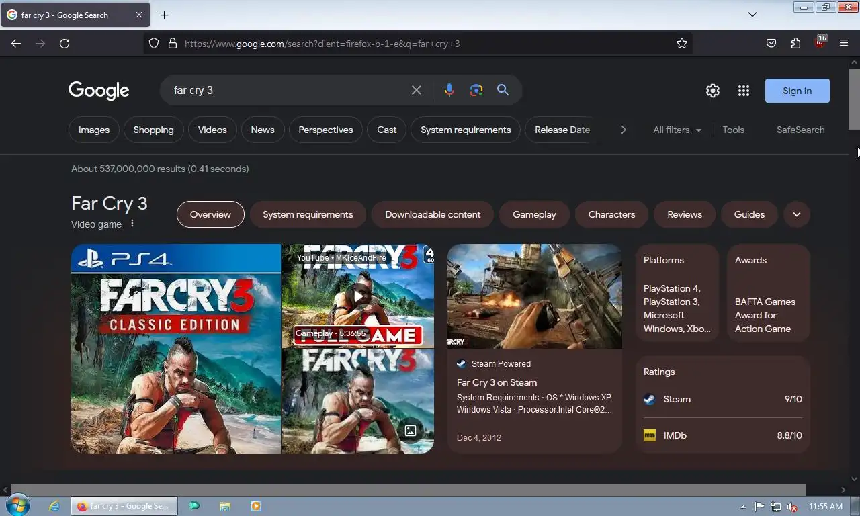Open the taskbar file explorer folder

click(x=225, y=506)
